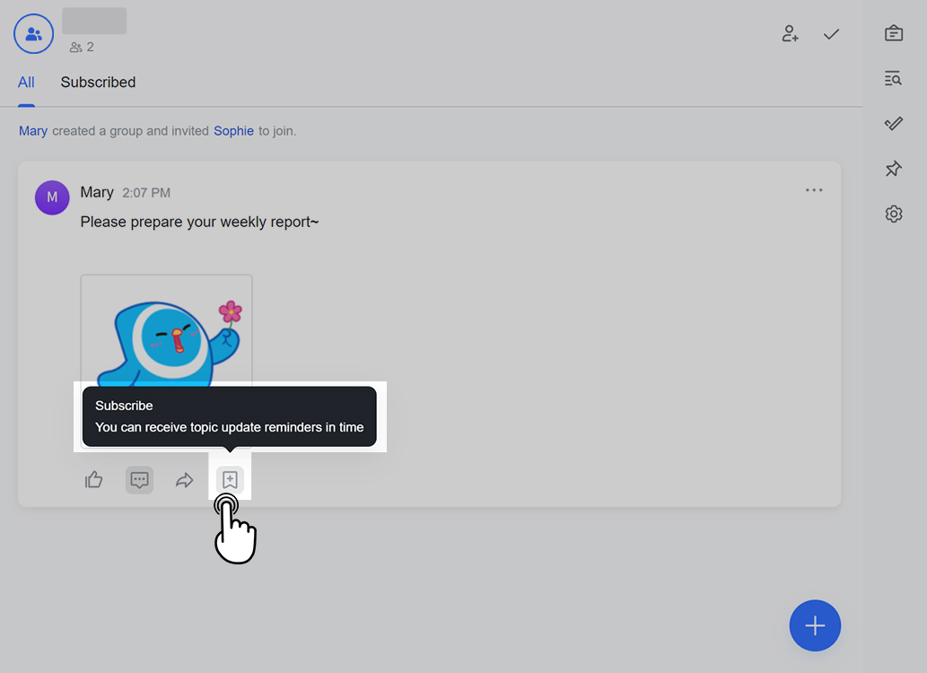Viewport: 927px width, 673px height.
Task: Open the reply thread for Mary's post
Action: tap(139, 480)
